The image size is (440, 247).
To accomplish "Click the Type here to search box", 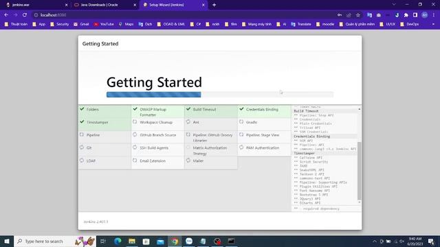I will point(55,241).
